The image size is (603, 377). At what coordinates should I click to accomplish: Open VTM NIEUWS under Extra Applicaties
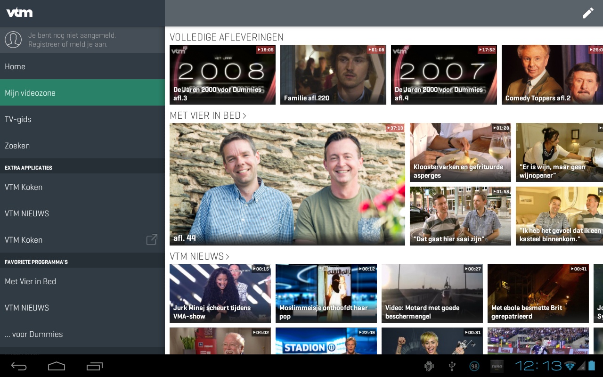pyautogui.click(x=82, y=213)
